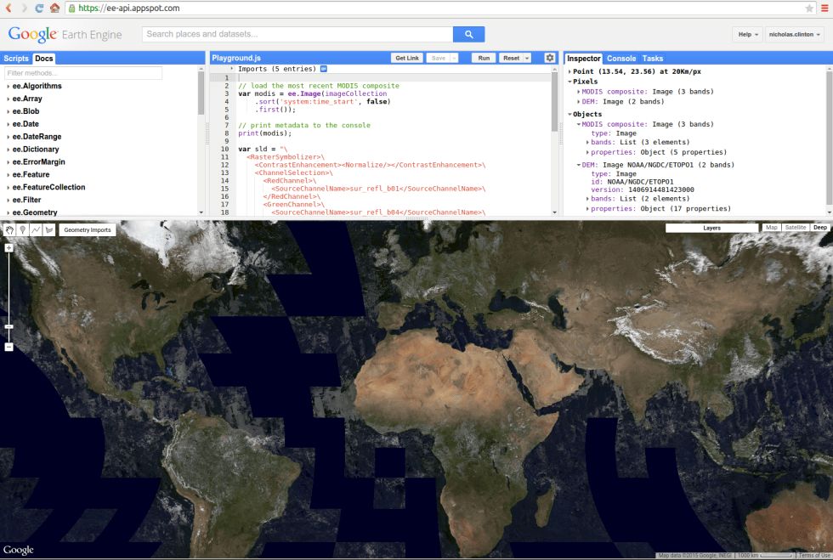Select the point drawing tool
The width and height of the screenshot is (833, 560).
[23, 229]
